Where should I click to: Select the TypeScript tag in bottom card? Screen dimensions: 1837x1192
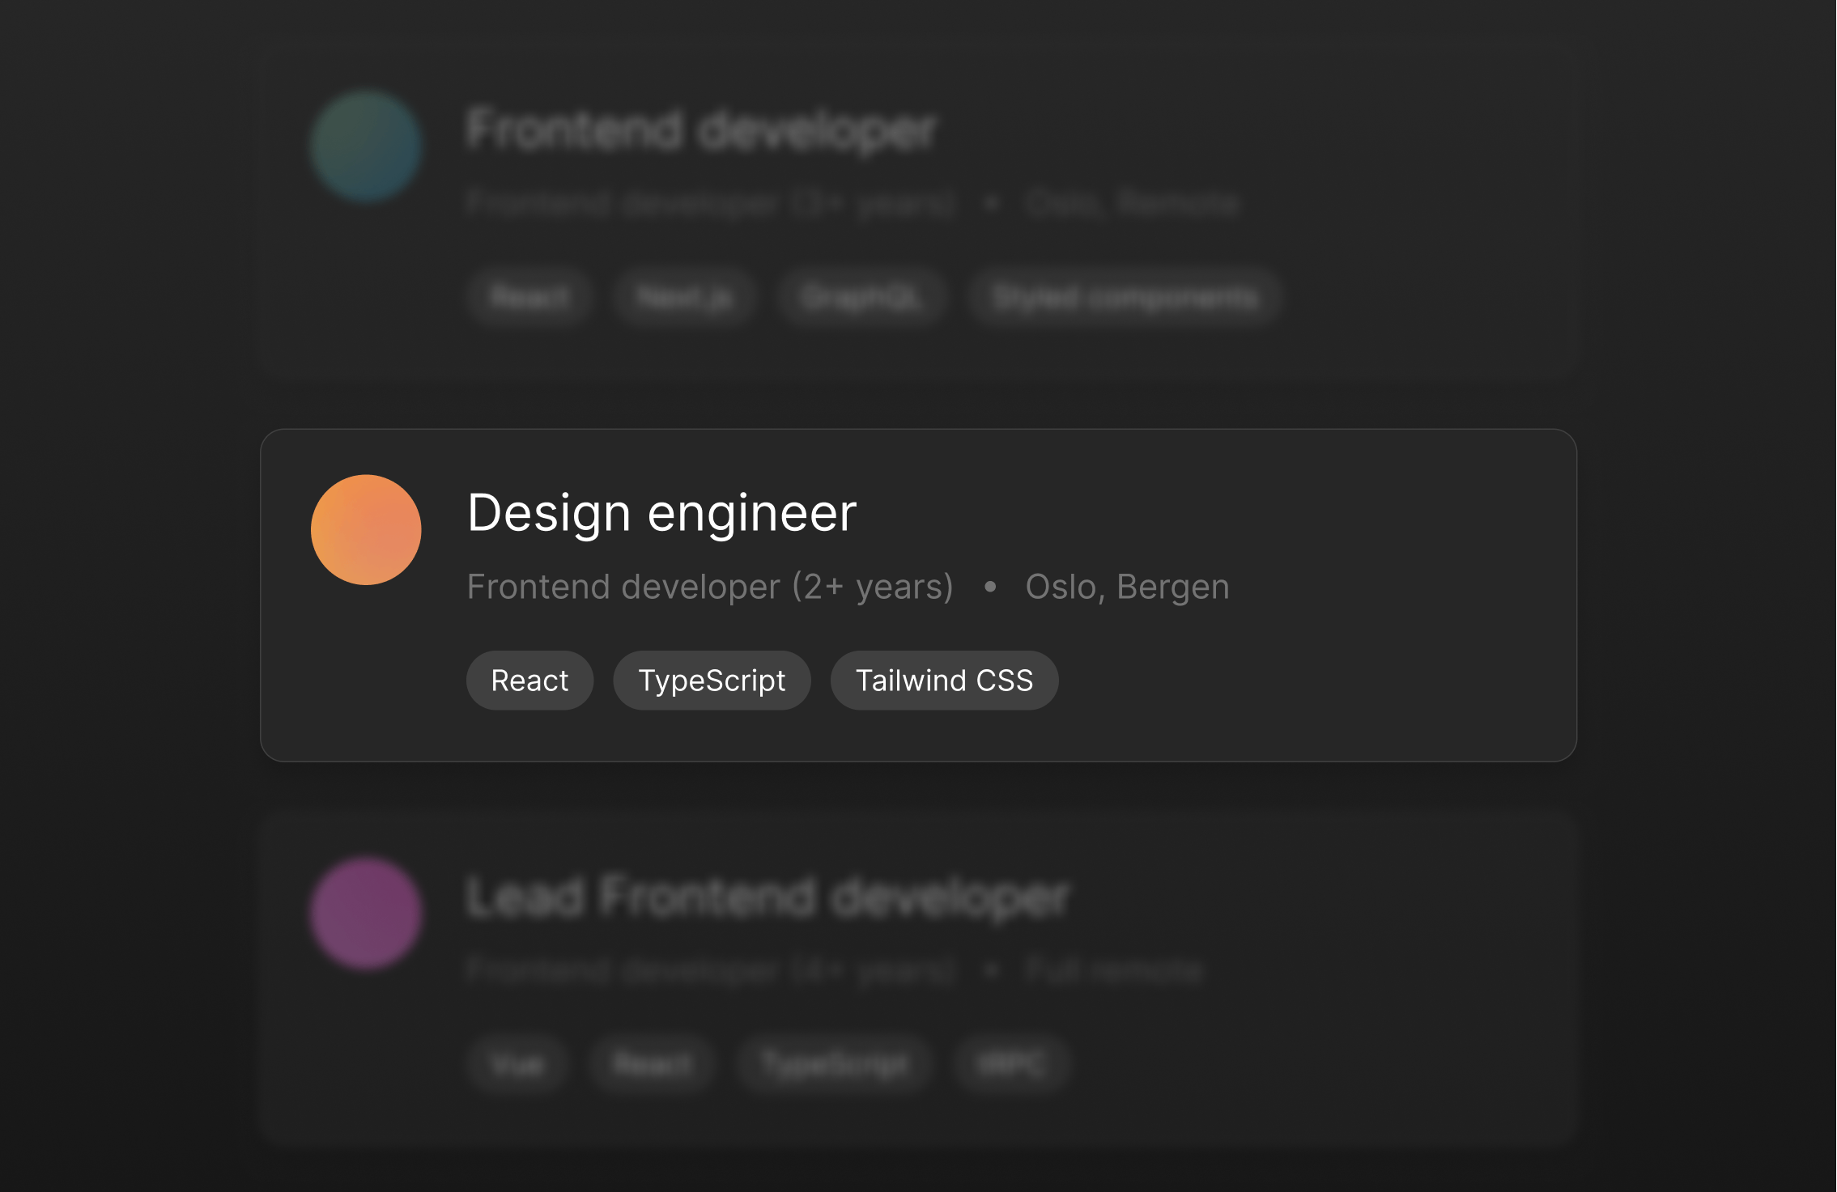pos(836,1064)
